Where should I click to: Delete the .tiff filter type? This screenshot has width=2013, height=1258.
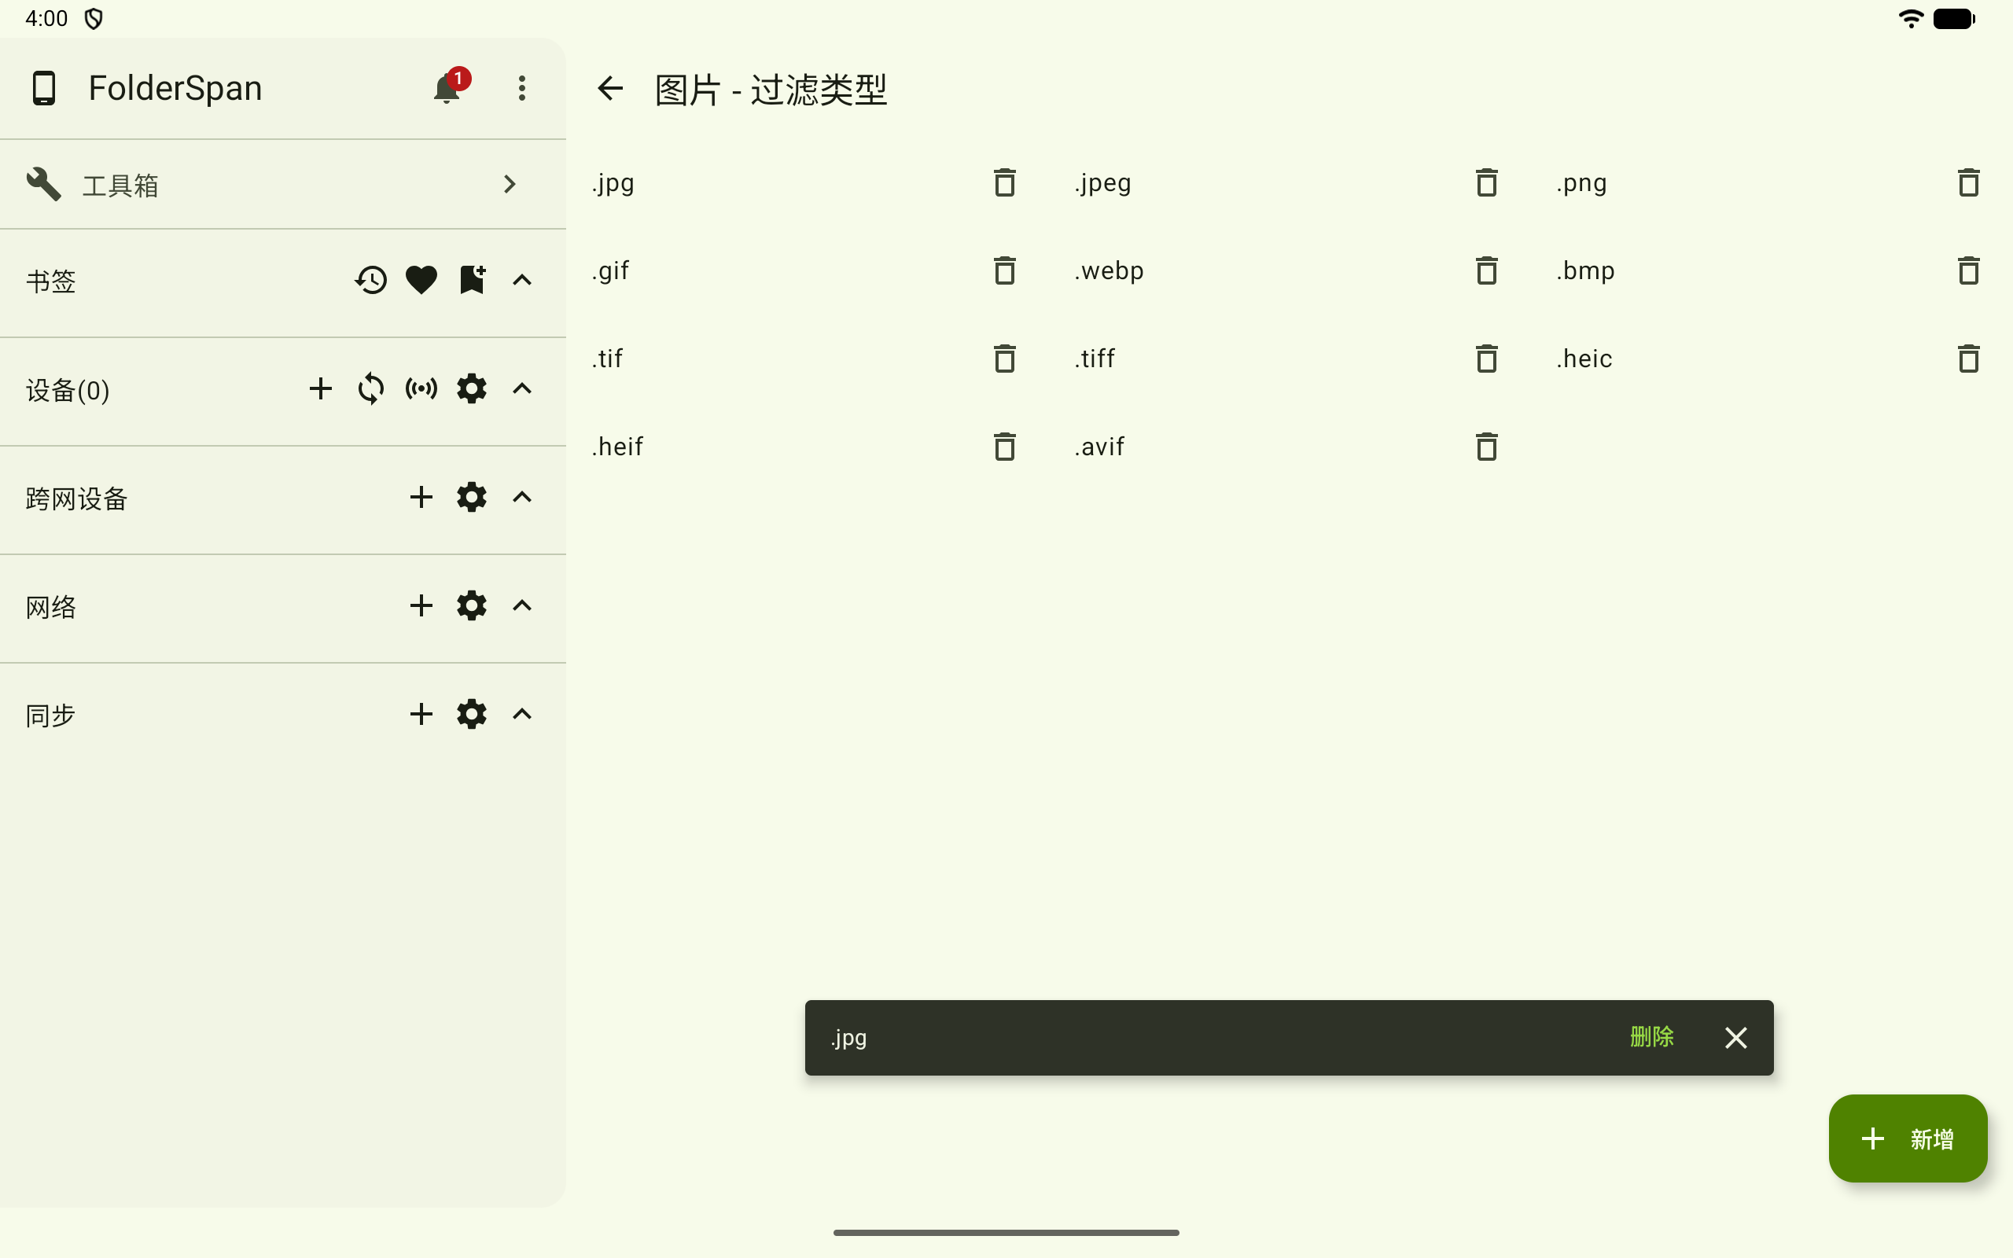pyautogui.click(x=1486, y=359)
